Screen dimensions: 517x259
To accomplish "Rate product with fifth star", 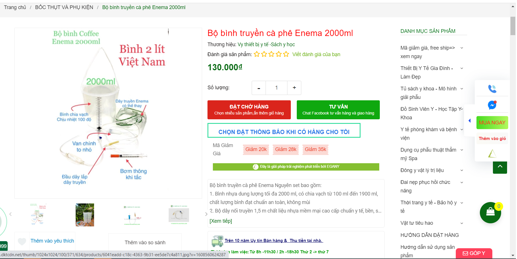I will [286, 54].
